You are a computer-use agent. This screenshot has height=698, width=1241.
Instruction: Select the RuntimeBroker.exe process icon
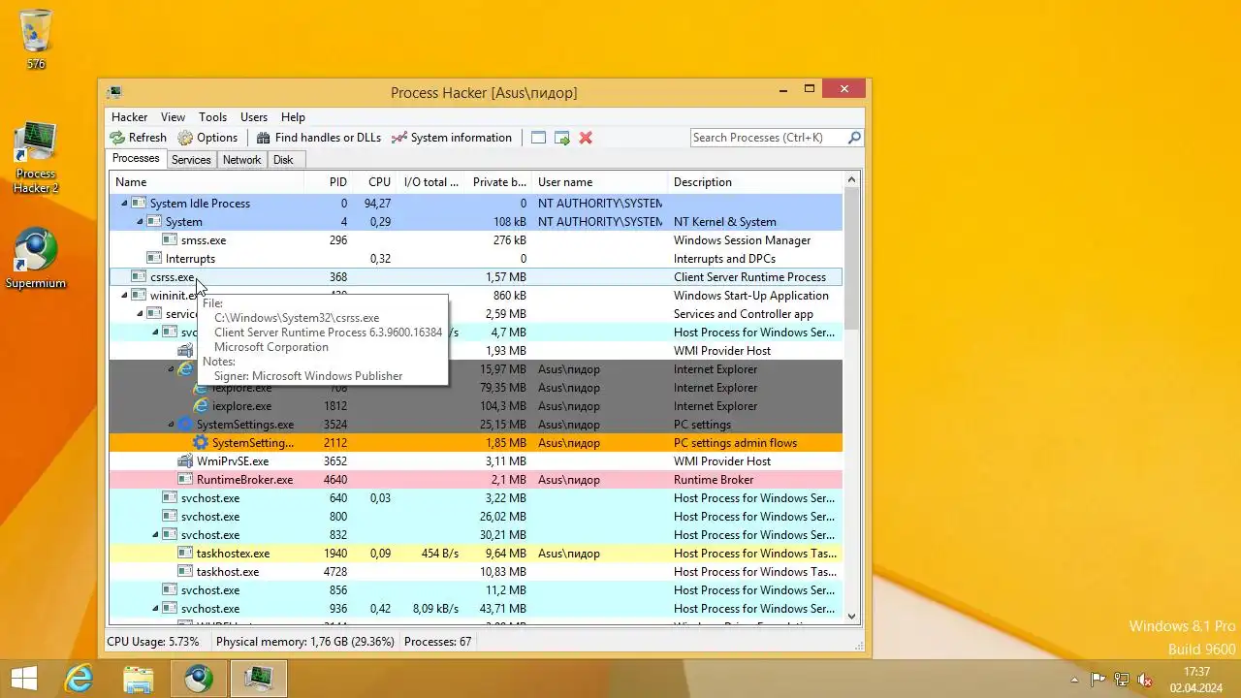coord(185,480)
